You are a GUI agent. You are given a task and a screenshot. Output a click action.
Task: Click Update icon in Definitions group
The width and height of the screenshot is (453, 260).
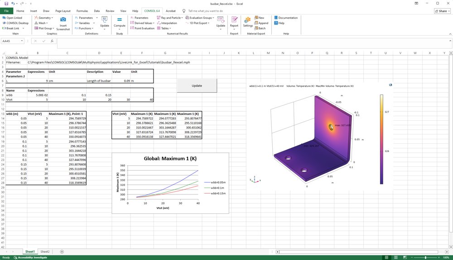click(x=105, y=19)
